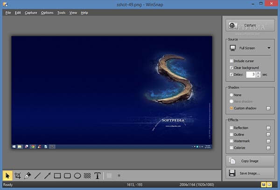The width and height of the screenshot is (280, 190).
Task: Enable the Colorize effect
Action: pos(231,148)
